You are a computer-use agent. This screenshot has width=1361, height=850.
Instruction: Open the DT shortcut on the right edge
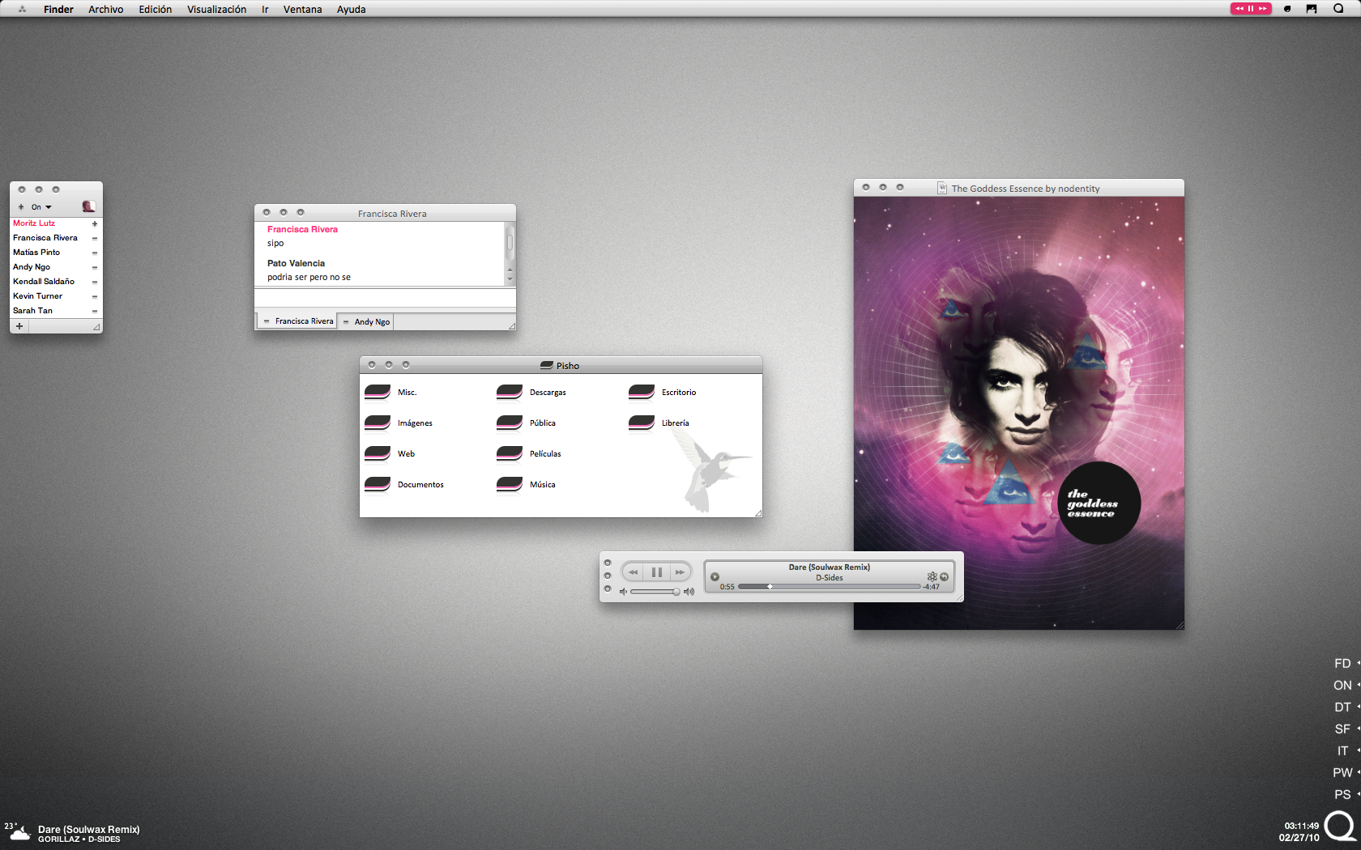[1342, 708]
